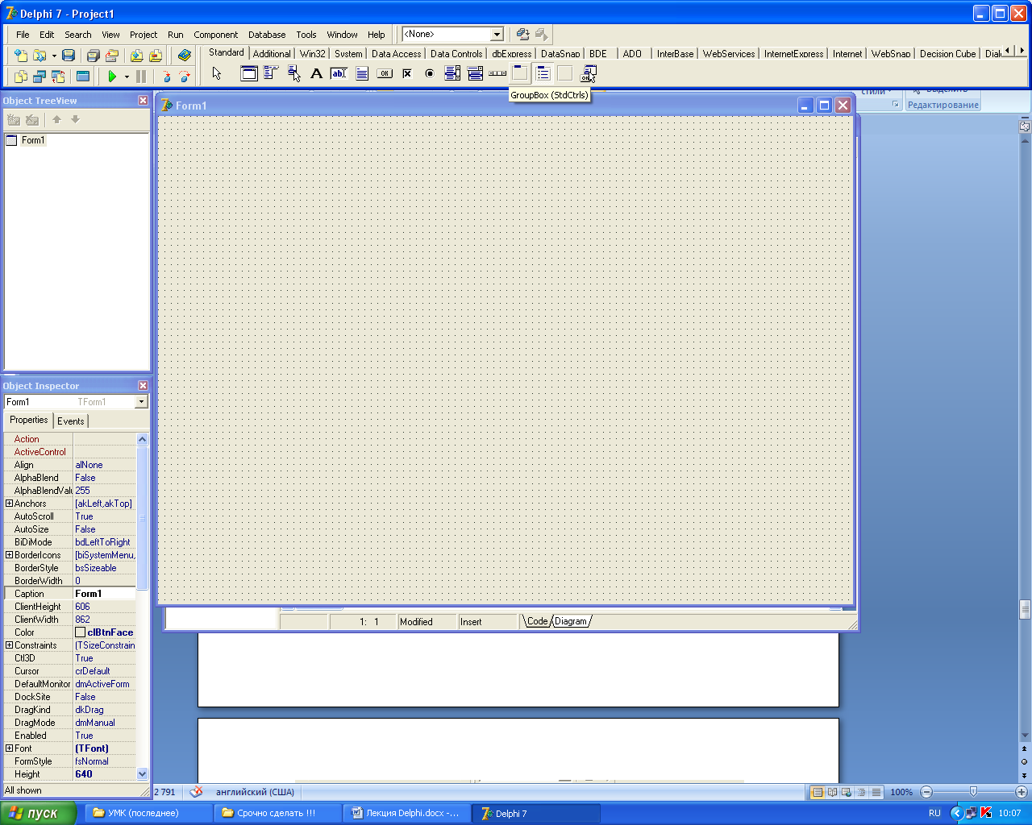Select the RadioGroup component

tap(543, 73)
